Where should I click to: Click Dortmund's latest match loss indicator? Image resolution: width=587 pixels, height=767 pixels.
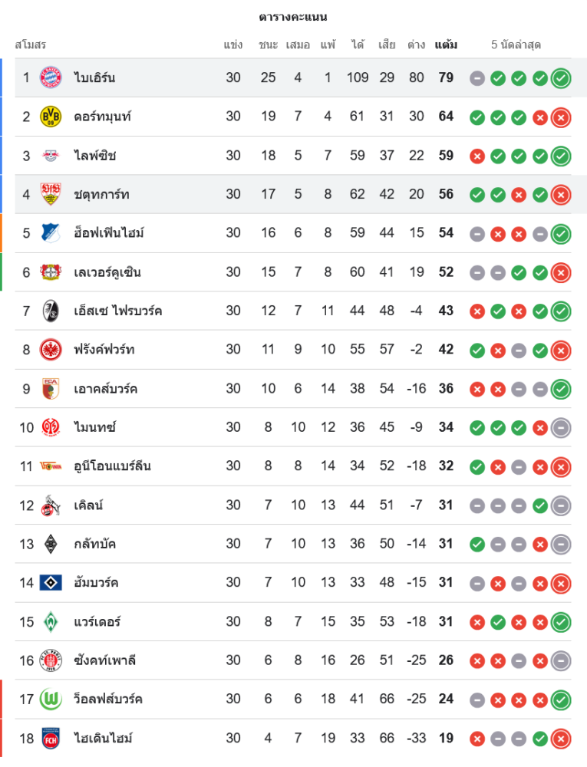coord(561,117)
